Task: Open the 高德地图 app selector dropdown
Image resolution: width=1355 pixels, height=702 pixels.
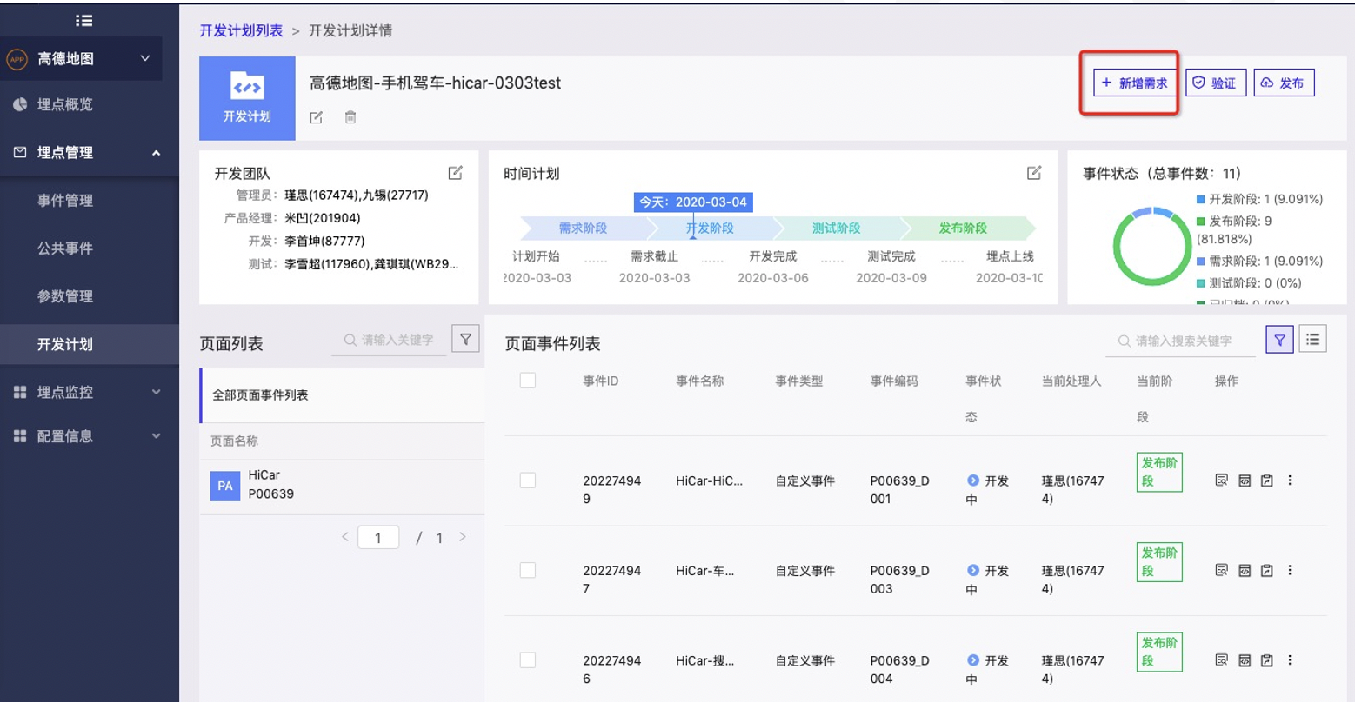Action: pos(81,59)
